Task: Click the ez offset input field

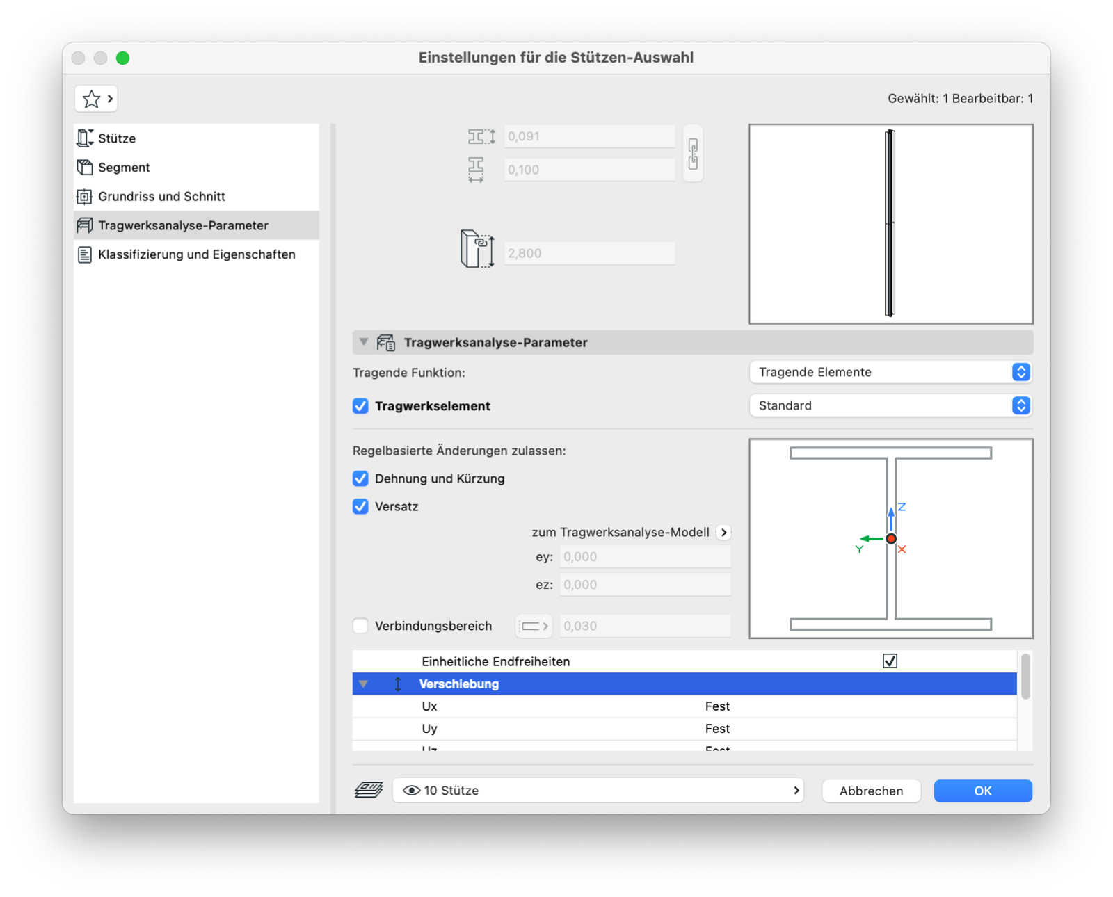Action: click(x=646, y=585)
